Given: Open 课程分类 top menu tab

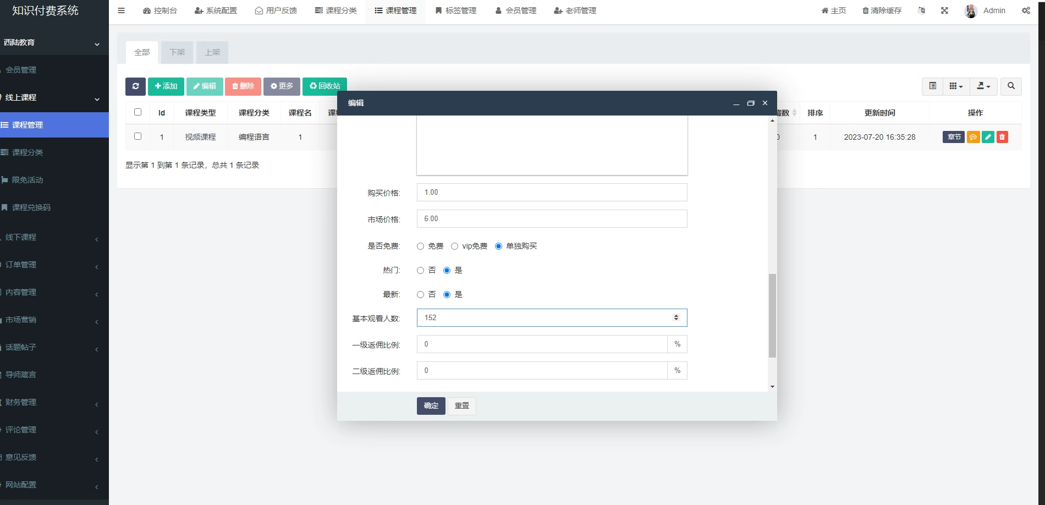Looking at the screenshot, I should click(x=336, y=10).
